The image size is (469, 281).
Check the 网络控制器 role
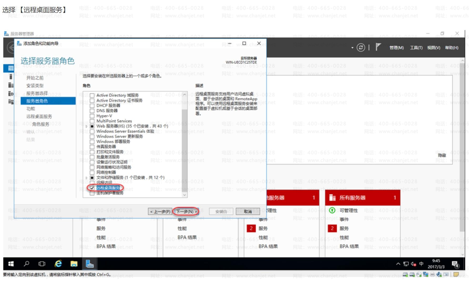click(92, 172)
